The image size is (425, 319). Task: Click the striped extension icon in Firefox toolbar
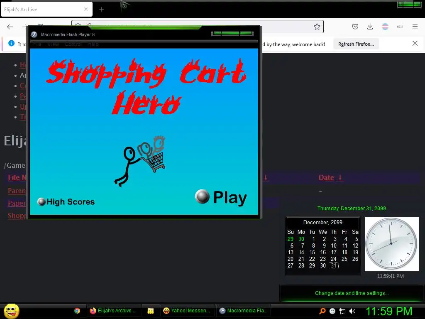385,27
